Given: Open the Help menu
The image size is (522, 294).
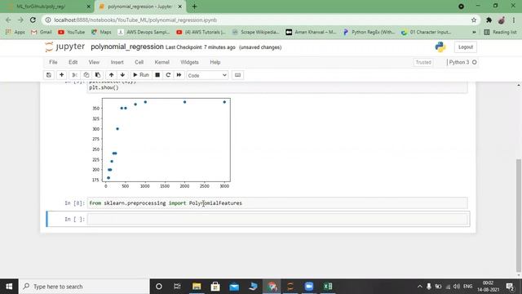Looking at the screenshot, I should 215,62.
